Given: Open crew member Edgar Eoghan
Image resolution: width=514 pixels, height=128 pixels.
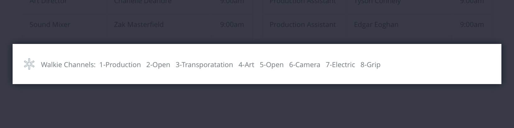Looking at the screenshot, I should tap(376, 24).
